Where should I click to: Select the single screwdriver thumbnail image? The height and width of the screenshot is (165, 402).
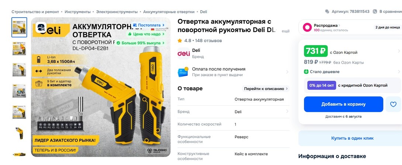coord(19,133)
